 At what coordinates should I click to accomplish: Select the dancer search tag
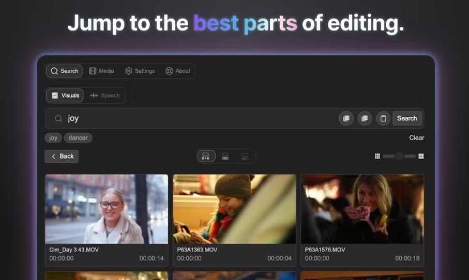tap(78, 138)
